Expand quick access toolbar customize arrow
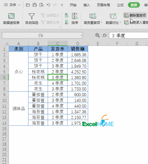Image resolution: width=148 pixels, height=164 pixels. tap(62, 5)
